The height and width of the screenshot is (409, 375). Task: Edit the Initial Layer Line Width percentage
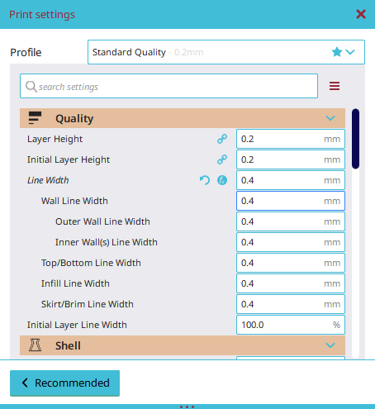click(x=291, y=325)
